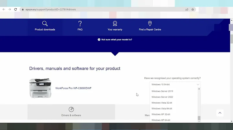The width and height of the screenshot is (233, 130).
Task: Switch to the Drivers & software tab
Action: 71,112
